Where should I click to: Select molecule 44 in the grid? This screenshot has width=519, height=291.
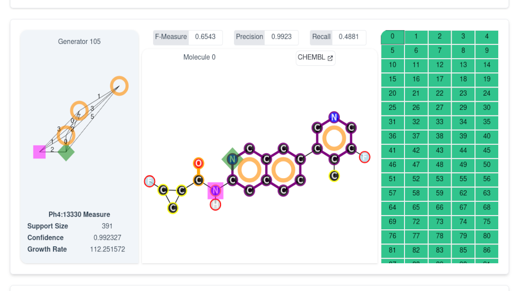click(x=463, y=150)
